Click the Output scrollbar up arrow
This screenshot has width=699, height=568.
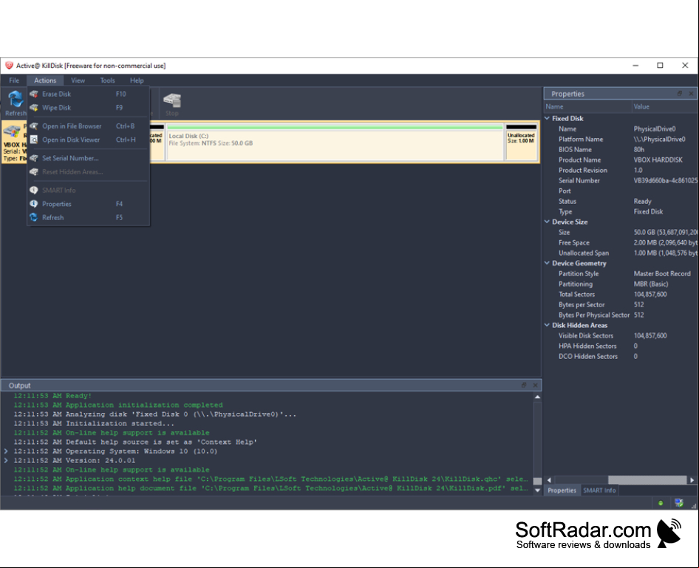(x=538, y=397)
